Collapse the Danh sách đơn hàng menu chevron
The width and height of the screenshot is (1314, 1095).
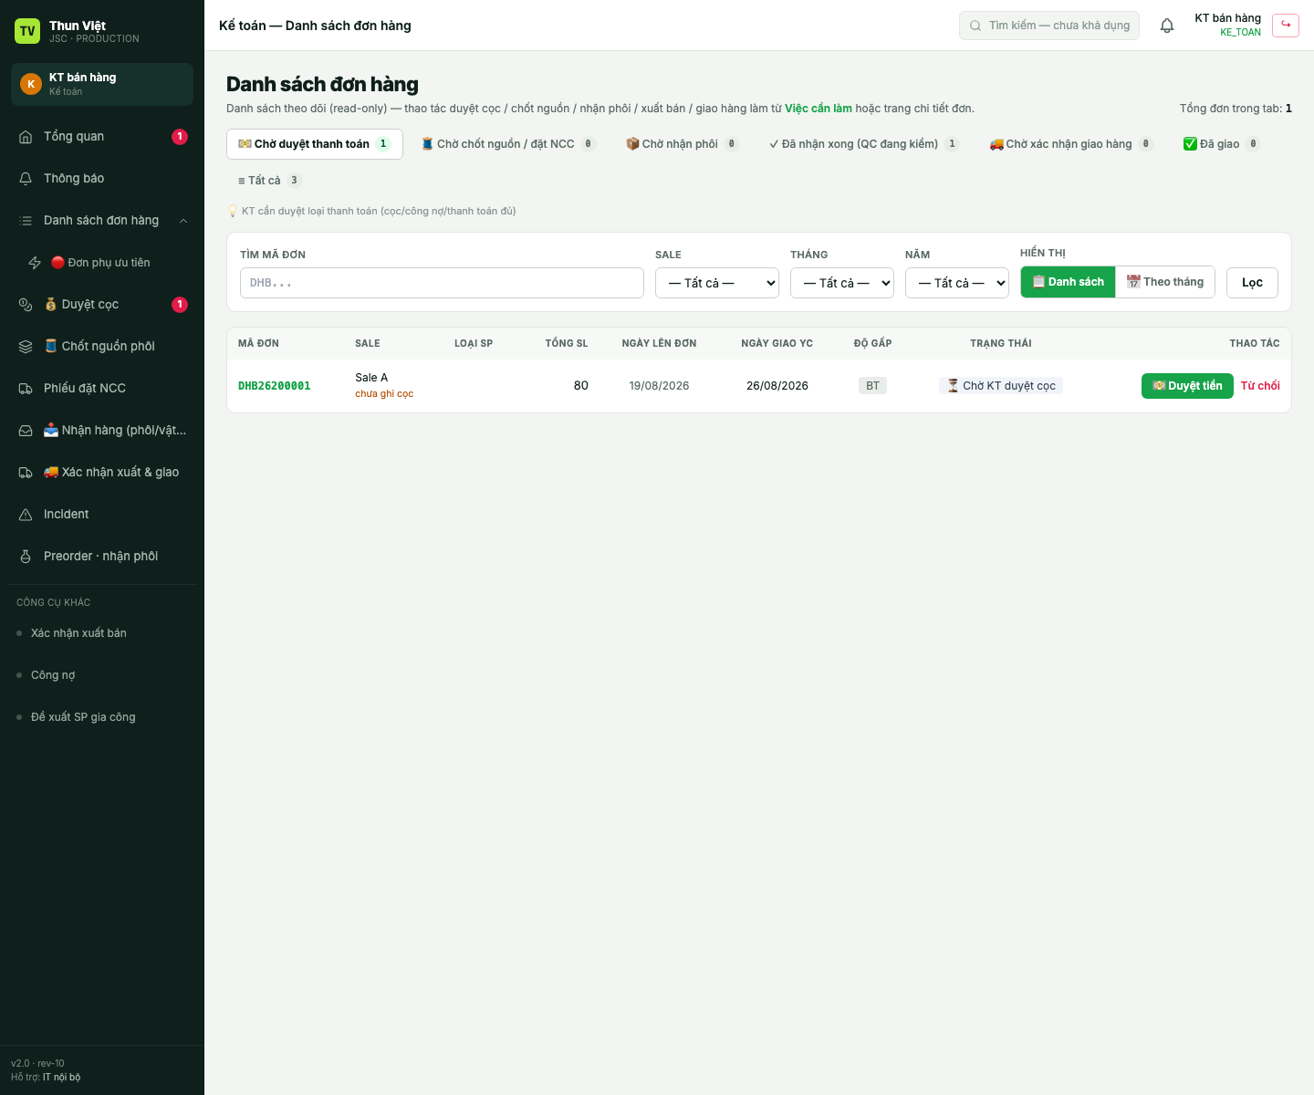click(183, 221)
